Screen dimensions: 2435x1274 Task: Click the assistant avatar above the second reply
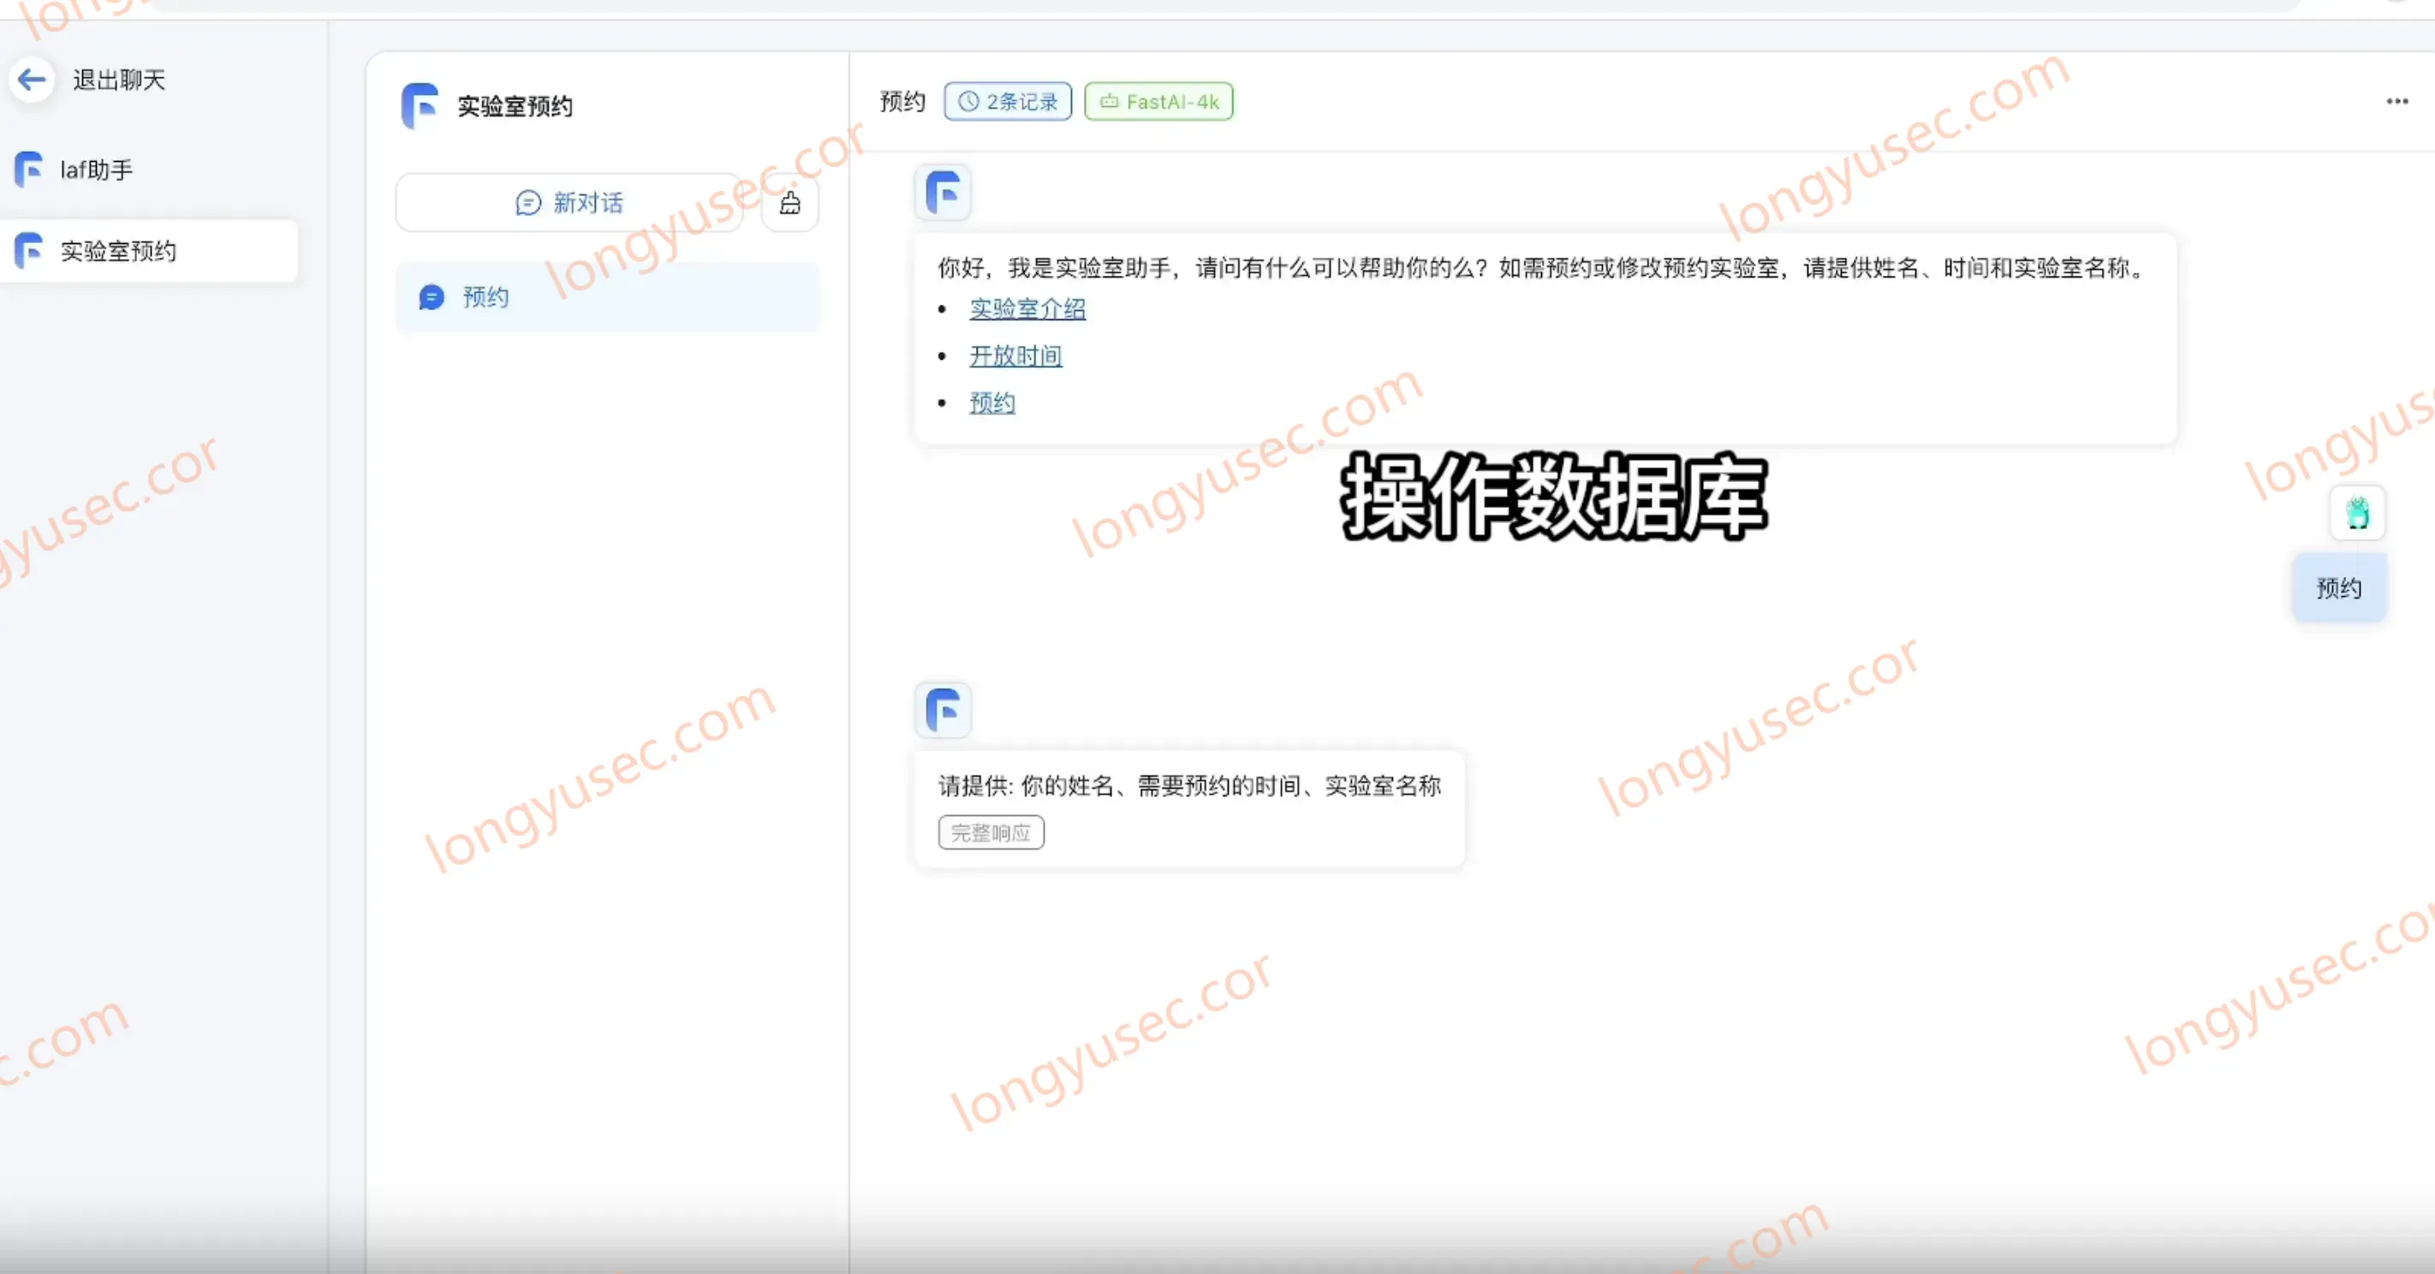pyautogui.click(x=944, y=710)
